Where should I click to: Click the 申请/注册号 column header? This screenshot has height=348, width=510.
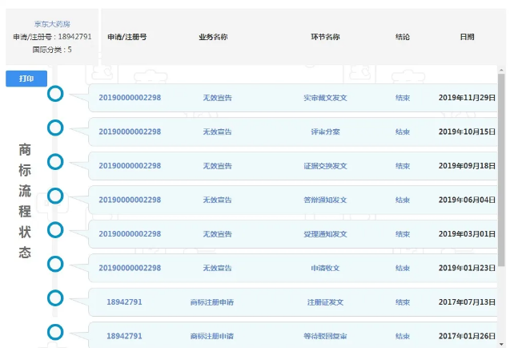126,37
